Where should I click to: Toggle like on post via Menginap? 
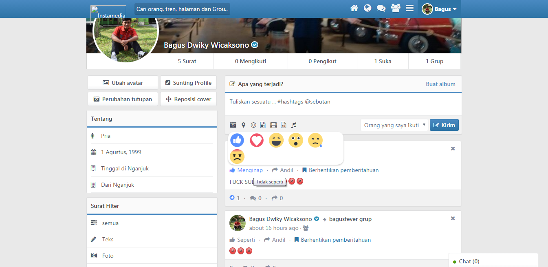(x=246, y=170)
